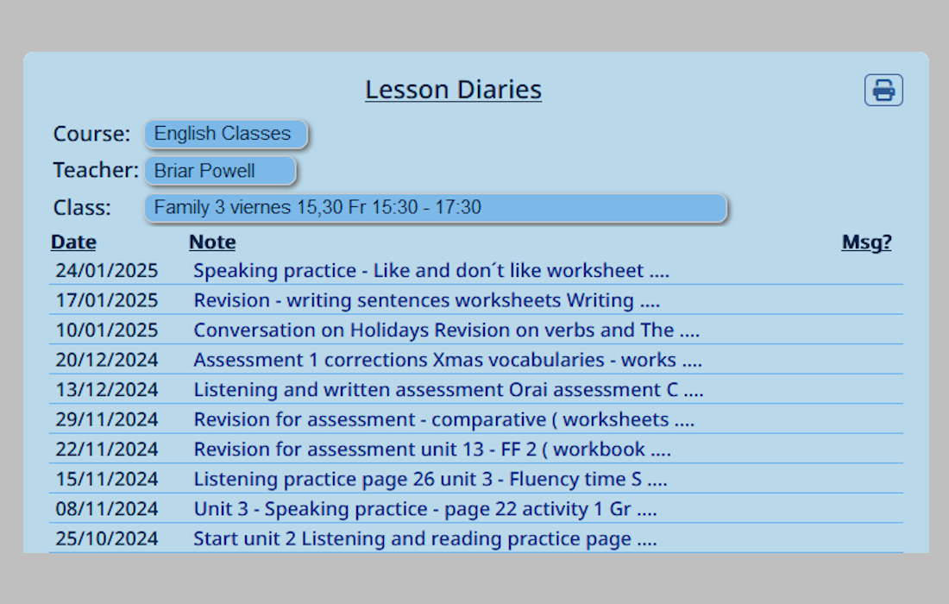
Task: Open the Course dropdown showing English Classes
Action: coord(226,134)
